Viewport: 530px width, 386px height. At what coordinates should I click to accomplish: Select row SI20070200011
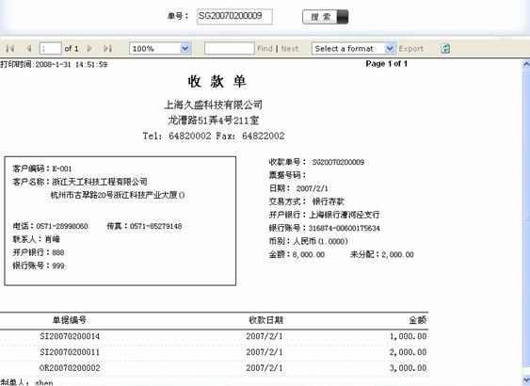pos(214,352)
